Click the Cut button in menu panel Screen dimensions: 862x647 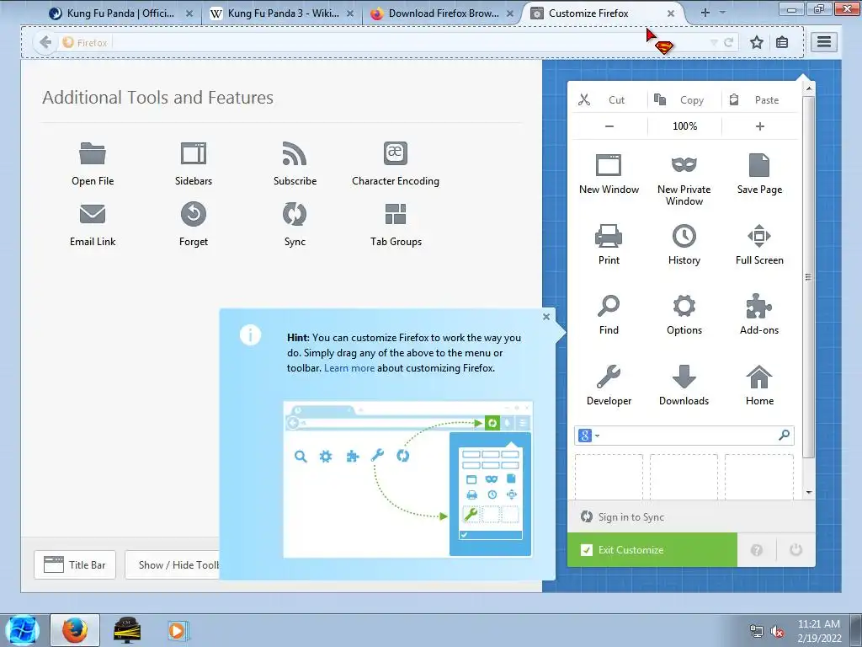pyautogui.click(x=609, y=99)
